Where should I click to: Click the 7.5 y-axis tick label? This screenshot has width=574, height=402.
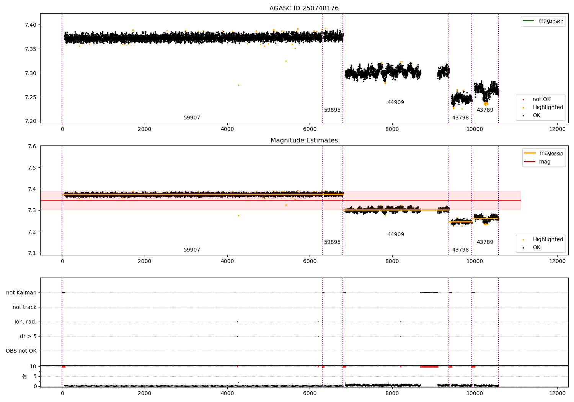(x=32, y=168)
